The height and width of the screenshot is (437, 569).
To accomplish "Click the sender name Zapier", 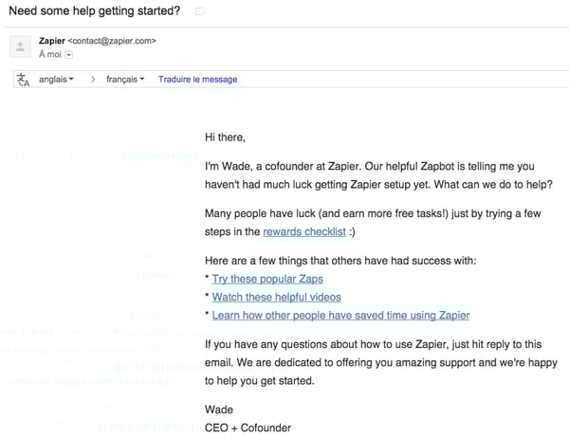I will point(52,41).
